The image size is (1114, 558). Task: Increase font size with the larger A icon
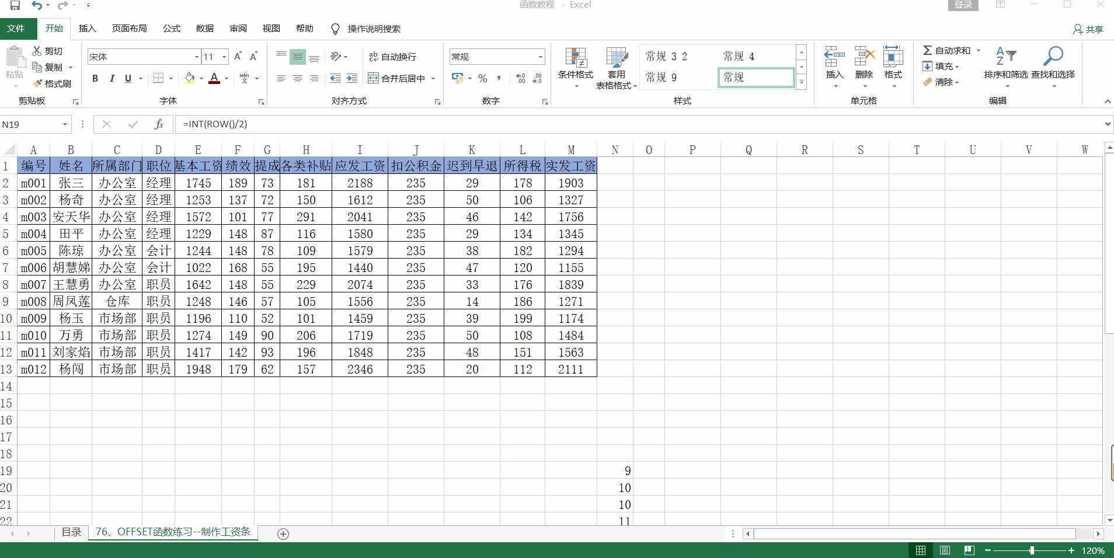[238, 57]
